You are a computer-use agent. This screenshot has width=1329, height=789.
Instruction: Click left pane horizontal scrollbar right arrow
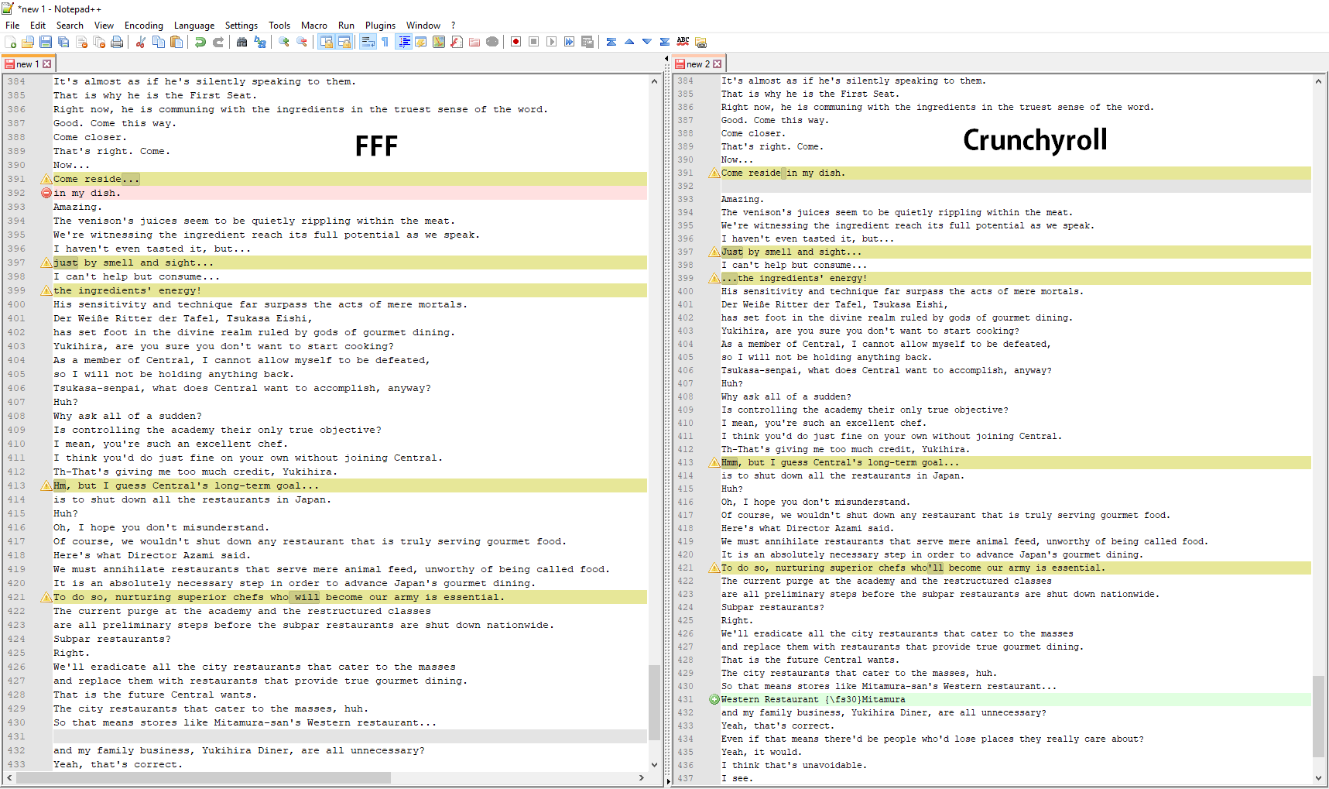coord(642,777)
